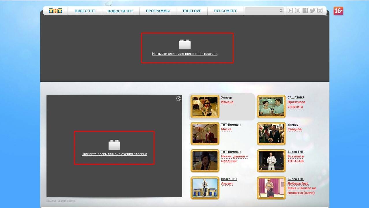Select the Универ Измена video thumbnail

[205, 107]
